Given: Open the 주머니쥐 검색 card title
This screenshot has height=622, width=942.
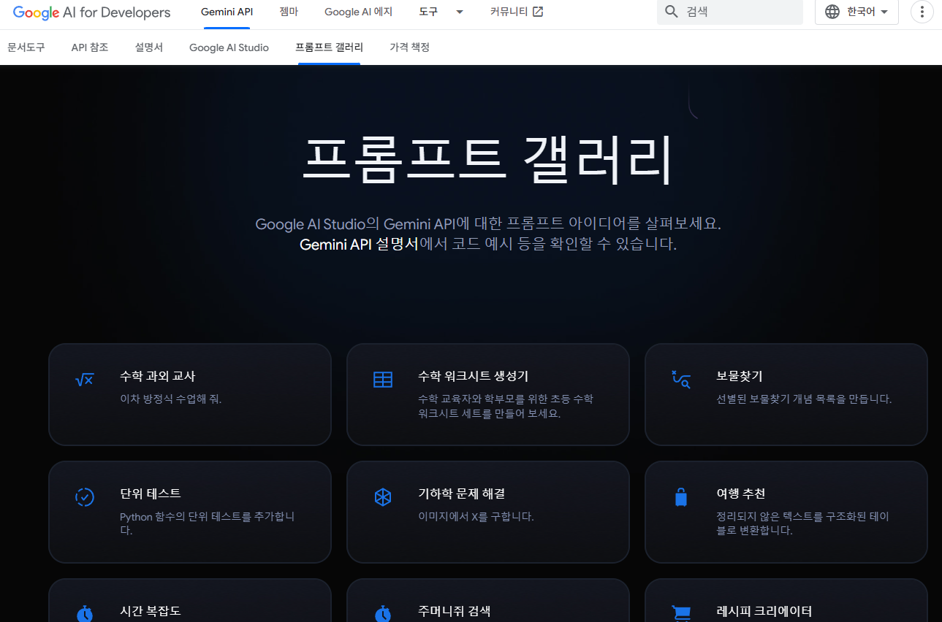Looking at the screenshot, I should coord(454,611).
